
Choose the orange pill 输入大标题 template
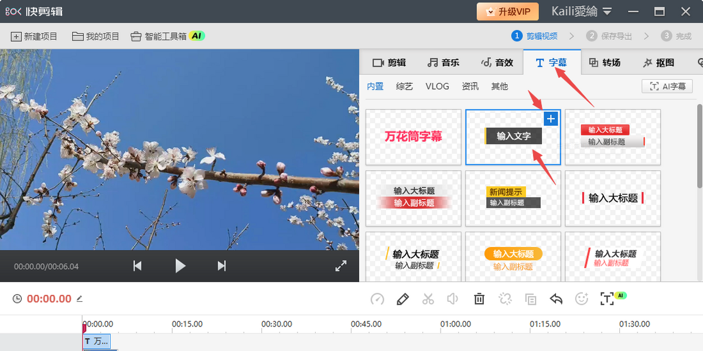coord(513,257)
